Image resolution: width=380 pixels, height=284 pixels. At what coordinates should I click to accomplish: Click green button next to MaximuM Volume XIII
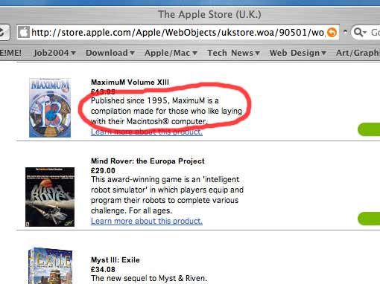tap(369, 129)
